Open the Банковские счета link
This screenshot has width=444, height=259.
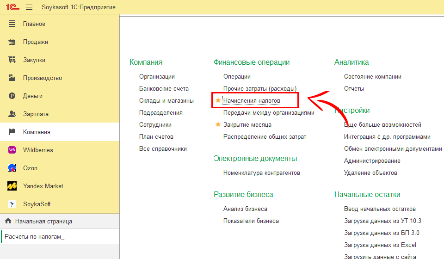click(164, 88)
